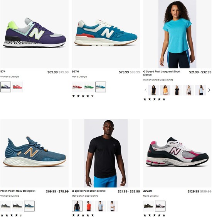Choose the gray Fresh Foam Roav variant
The height and width of the screenshot is (218, 212).
(6, 206)
